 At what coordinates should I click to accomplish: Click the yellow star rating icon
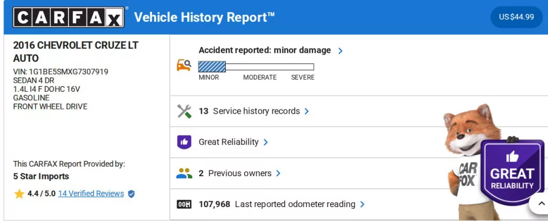19,194
